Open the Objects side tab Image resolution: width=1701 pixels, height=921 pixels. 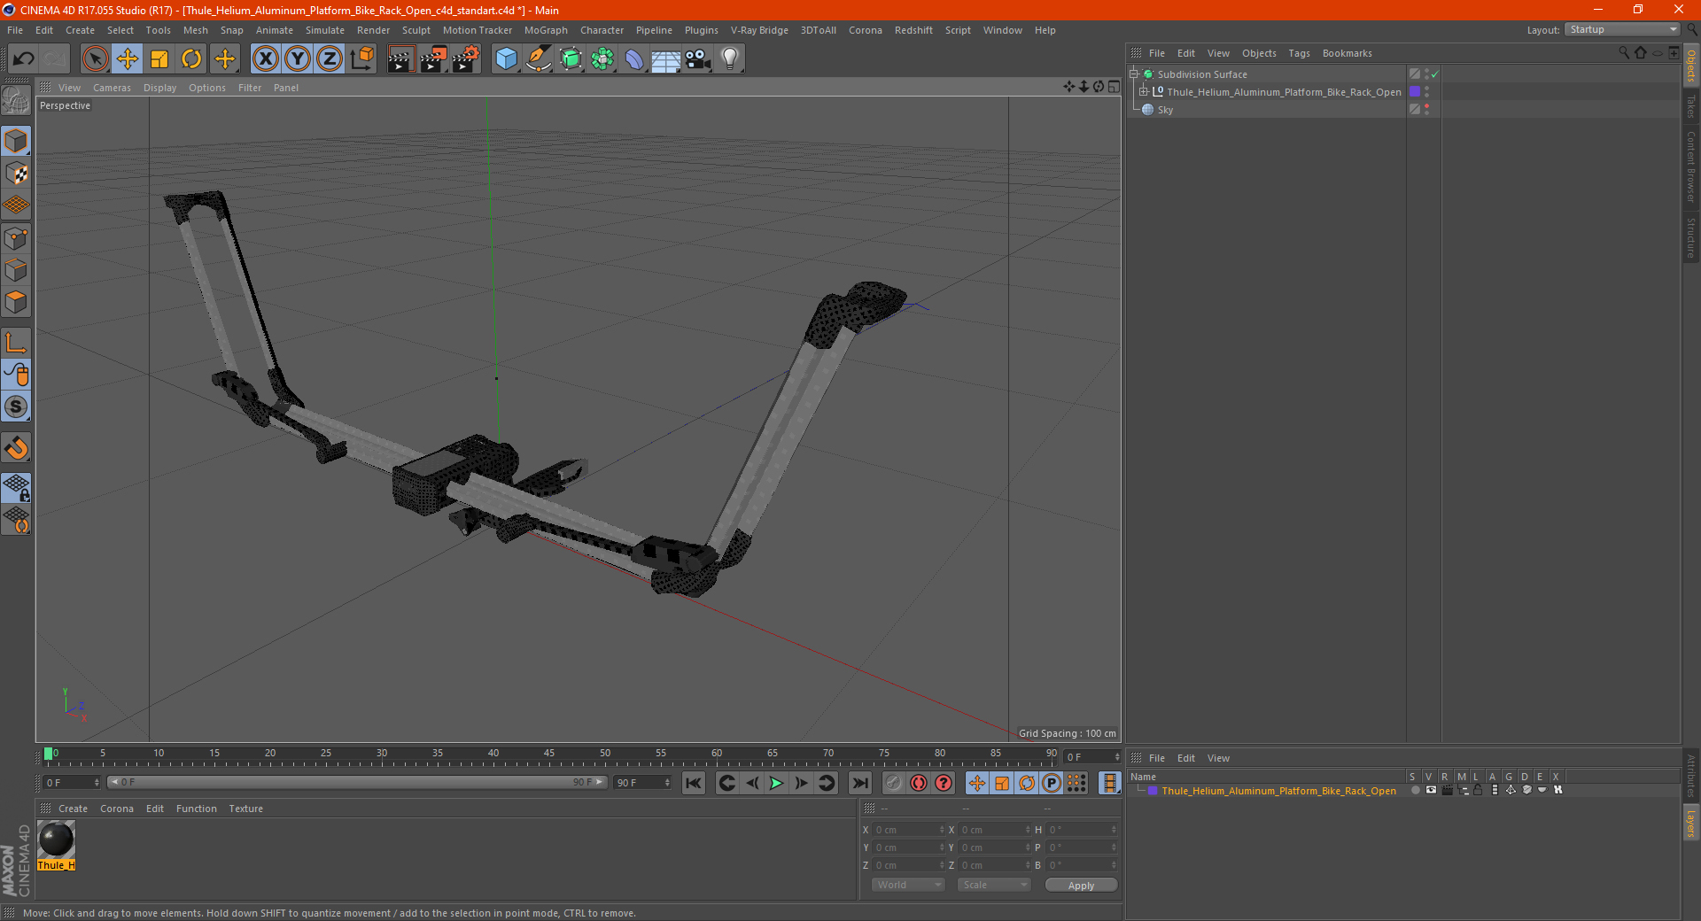point(1691,65)
